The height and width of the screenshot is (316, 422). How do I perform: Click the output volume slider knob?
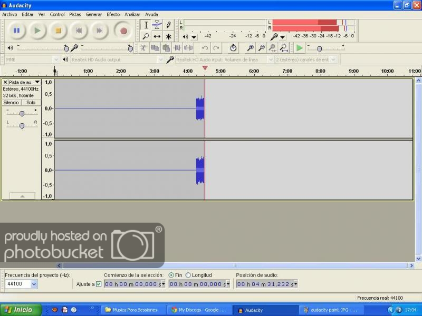(x=66, y=48)
